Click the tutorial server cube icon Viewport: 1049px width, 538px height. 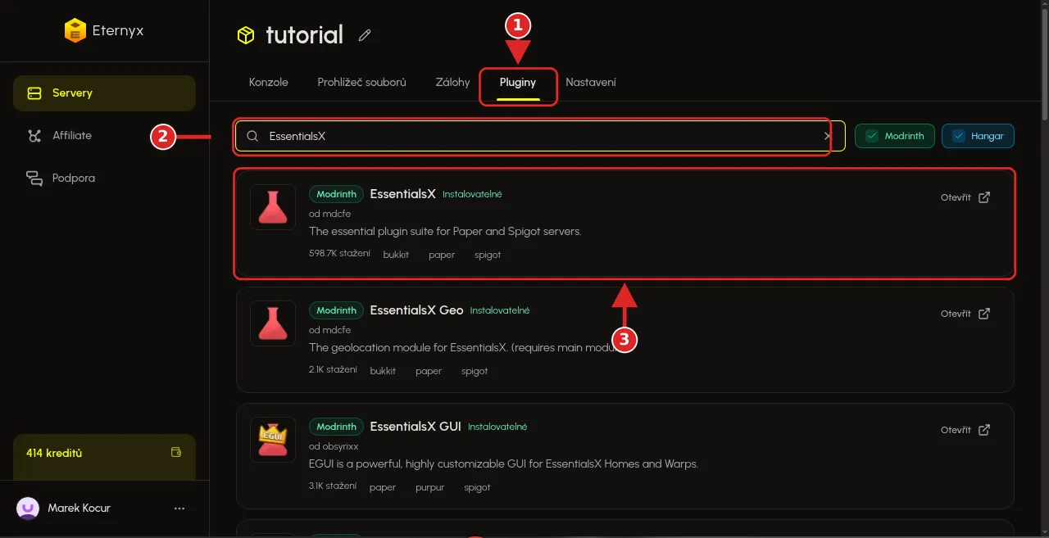pos(246,35)
